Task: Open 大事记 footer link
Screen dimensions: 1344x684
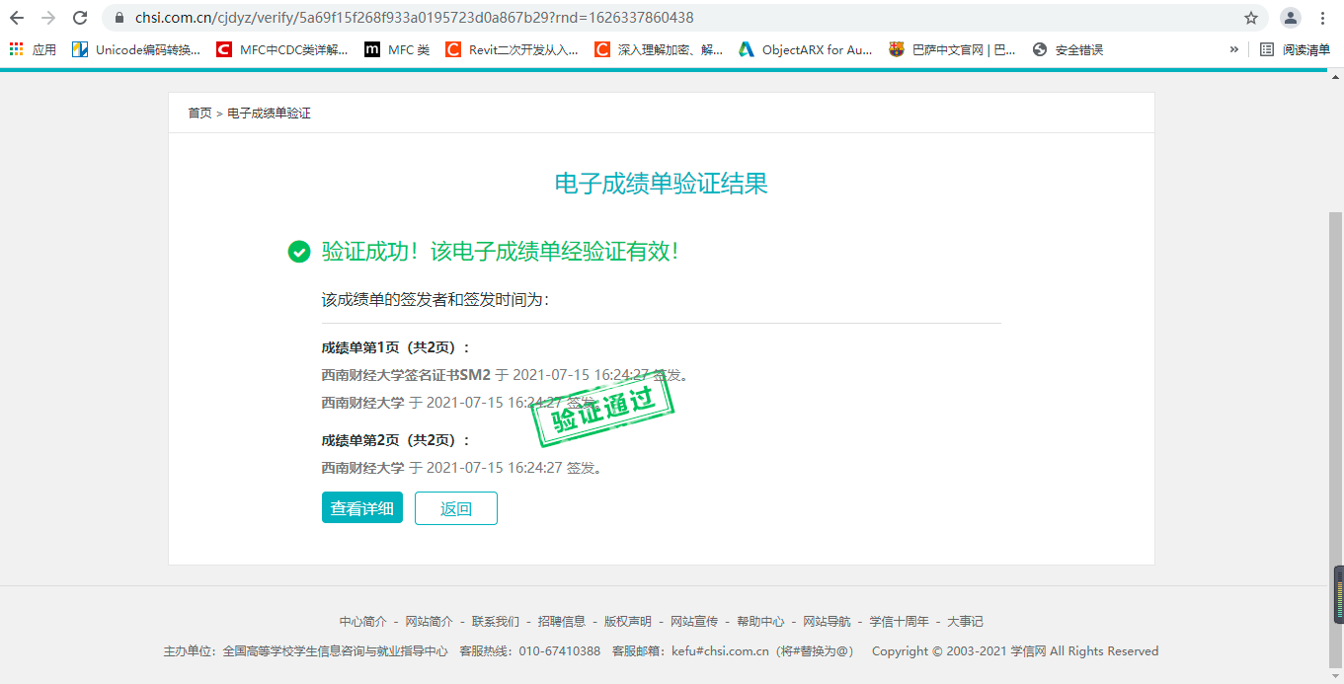Action: click(x=966, y=622)
